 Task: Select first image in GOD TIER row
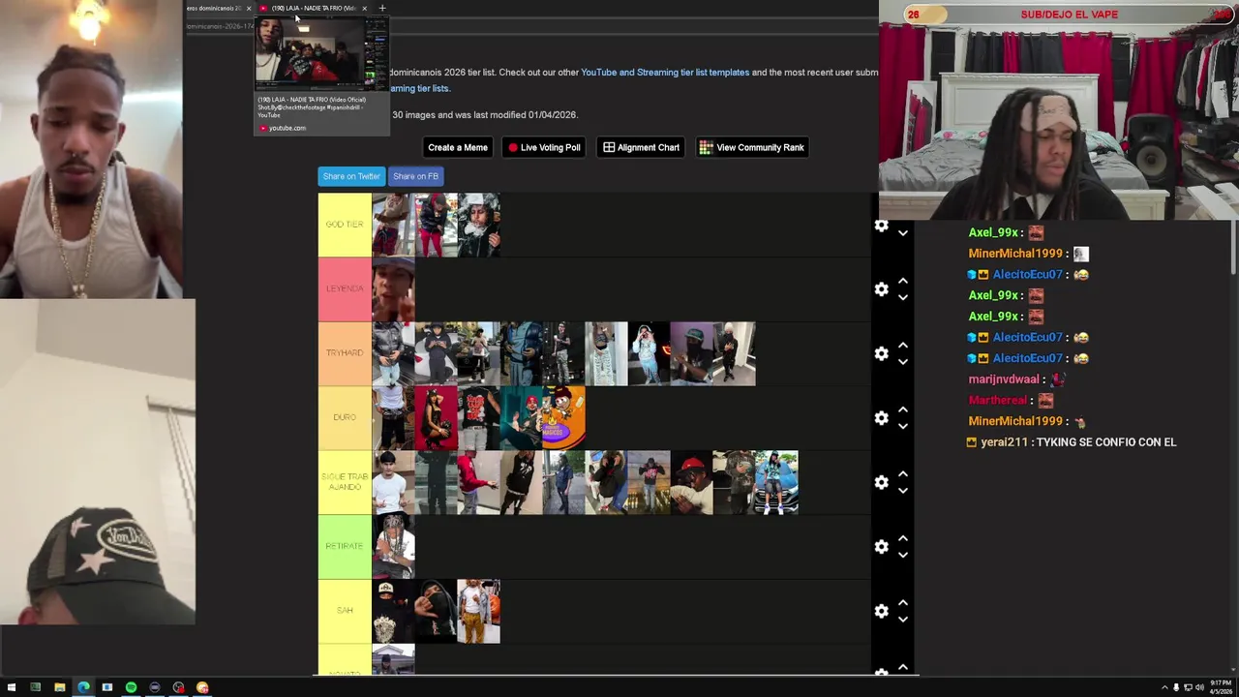click(393, 225)
